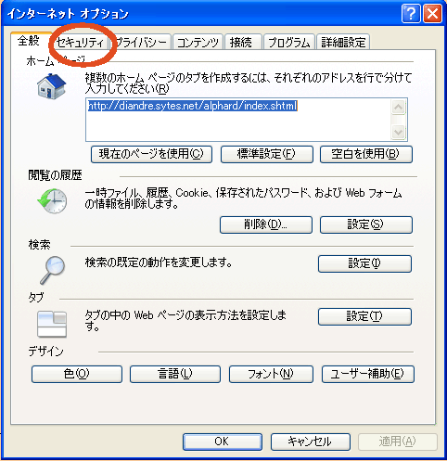Click the highlighted home page URL text
This screenshot has height=461, width=447.
tap(192, 106)
